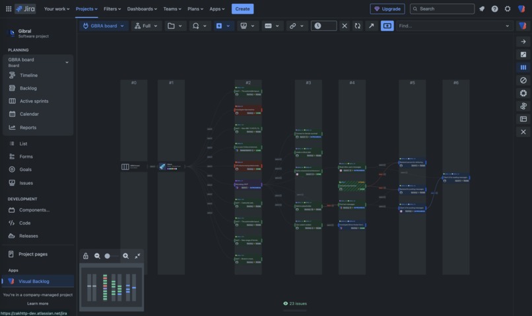This screenshot has height=316, width=532.
Task: Open Backlog in the sidebar
Action: coord(28,88)
